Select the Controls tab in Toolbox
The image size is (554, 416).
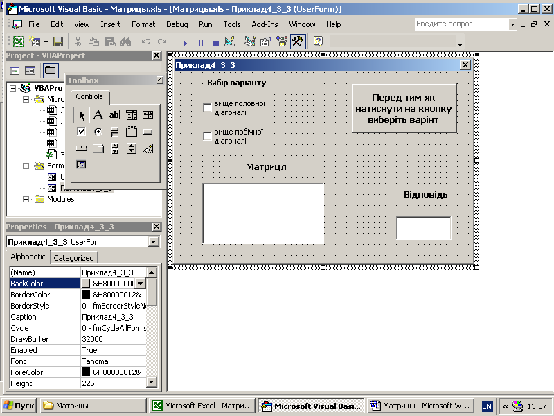point(90,96)
